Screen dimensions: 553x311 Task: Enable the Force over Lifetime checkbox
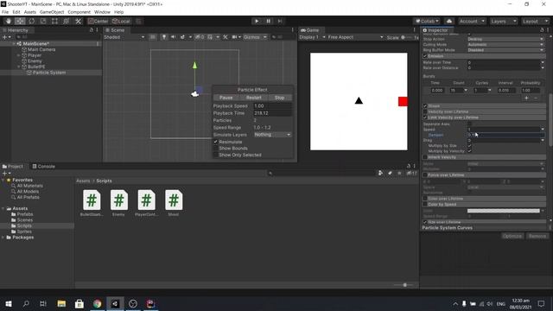click(425, 175)
